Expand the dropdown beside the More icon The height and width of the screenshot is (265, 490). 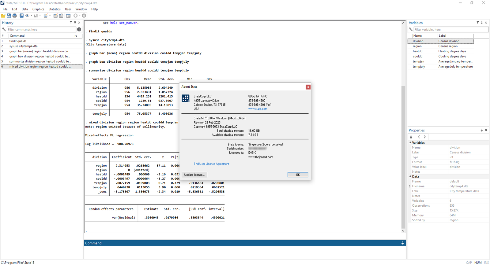click(80, 16)
